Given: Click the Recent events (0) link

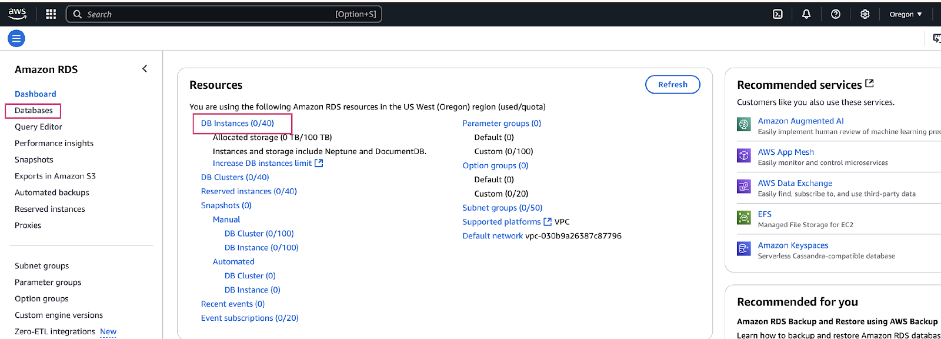Looking at the screenshot, I should [233, 304].
